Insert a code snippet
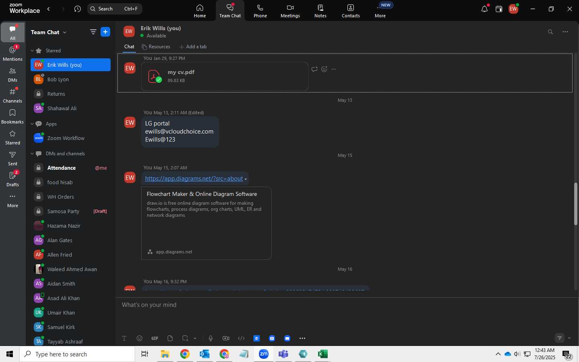This screenshot has height=362, width=579. tap(241, 338)
